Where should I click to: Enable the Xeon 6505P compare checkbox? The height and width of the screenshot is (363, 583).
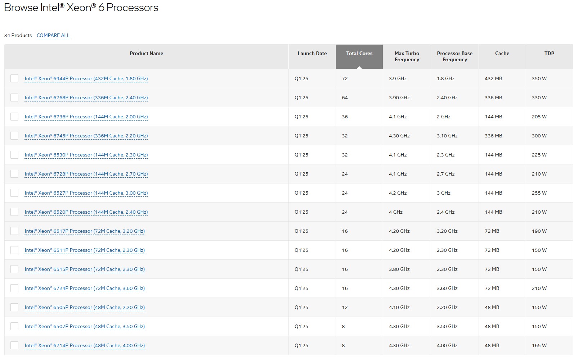(x=14, y=307)
